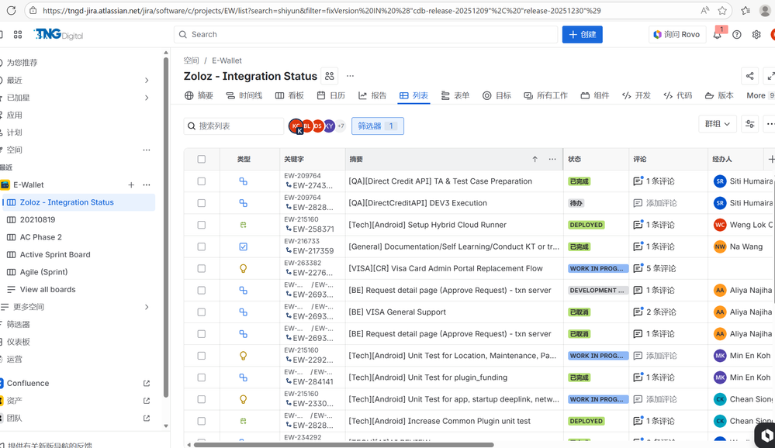The image size is (775, 448).
Task: Open WORK IN PROG status for Visa Card row
Action: click(x=598, y=268)
